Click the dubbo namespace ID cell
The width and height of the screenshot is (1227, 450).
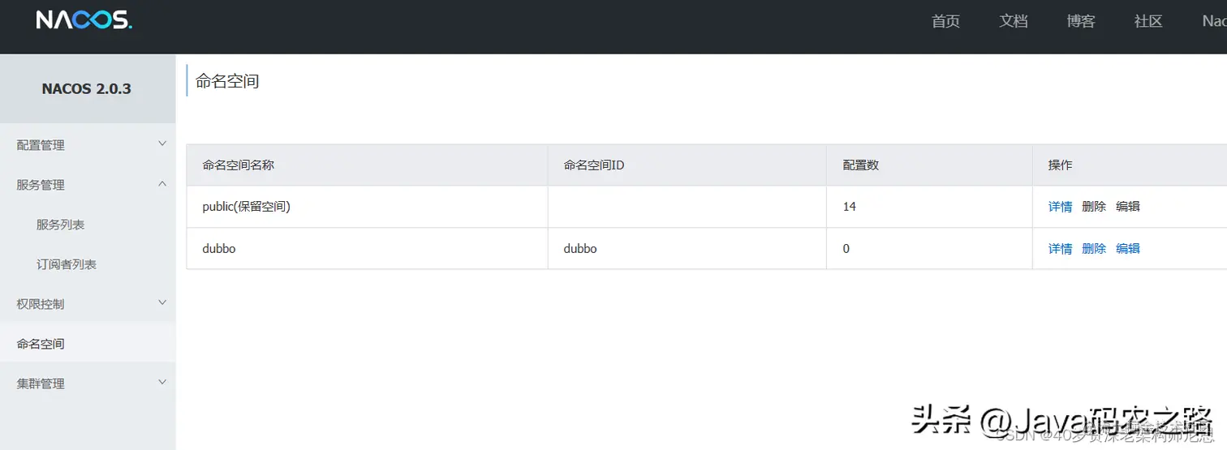click(687, 248)
